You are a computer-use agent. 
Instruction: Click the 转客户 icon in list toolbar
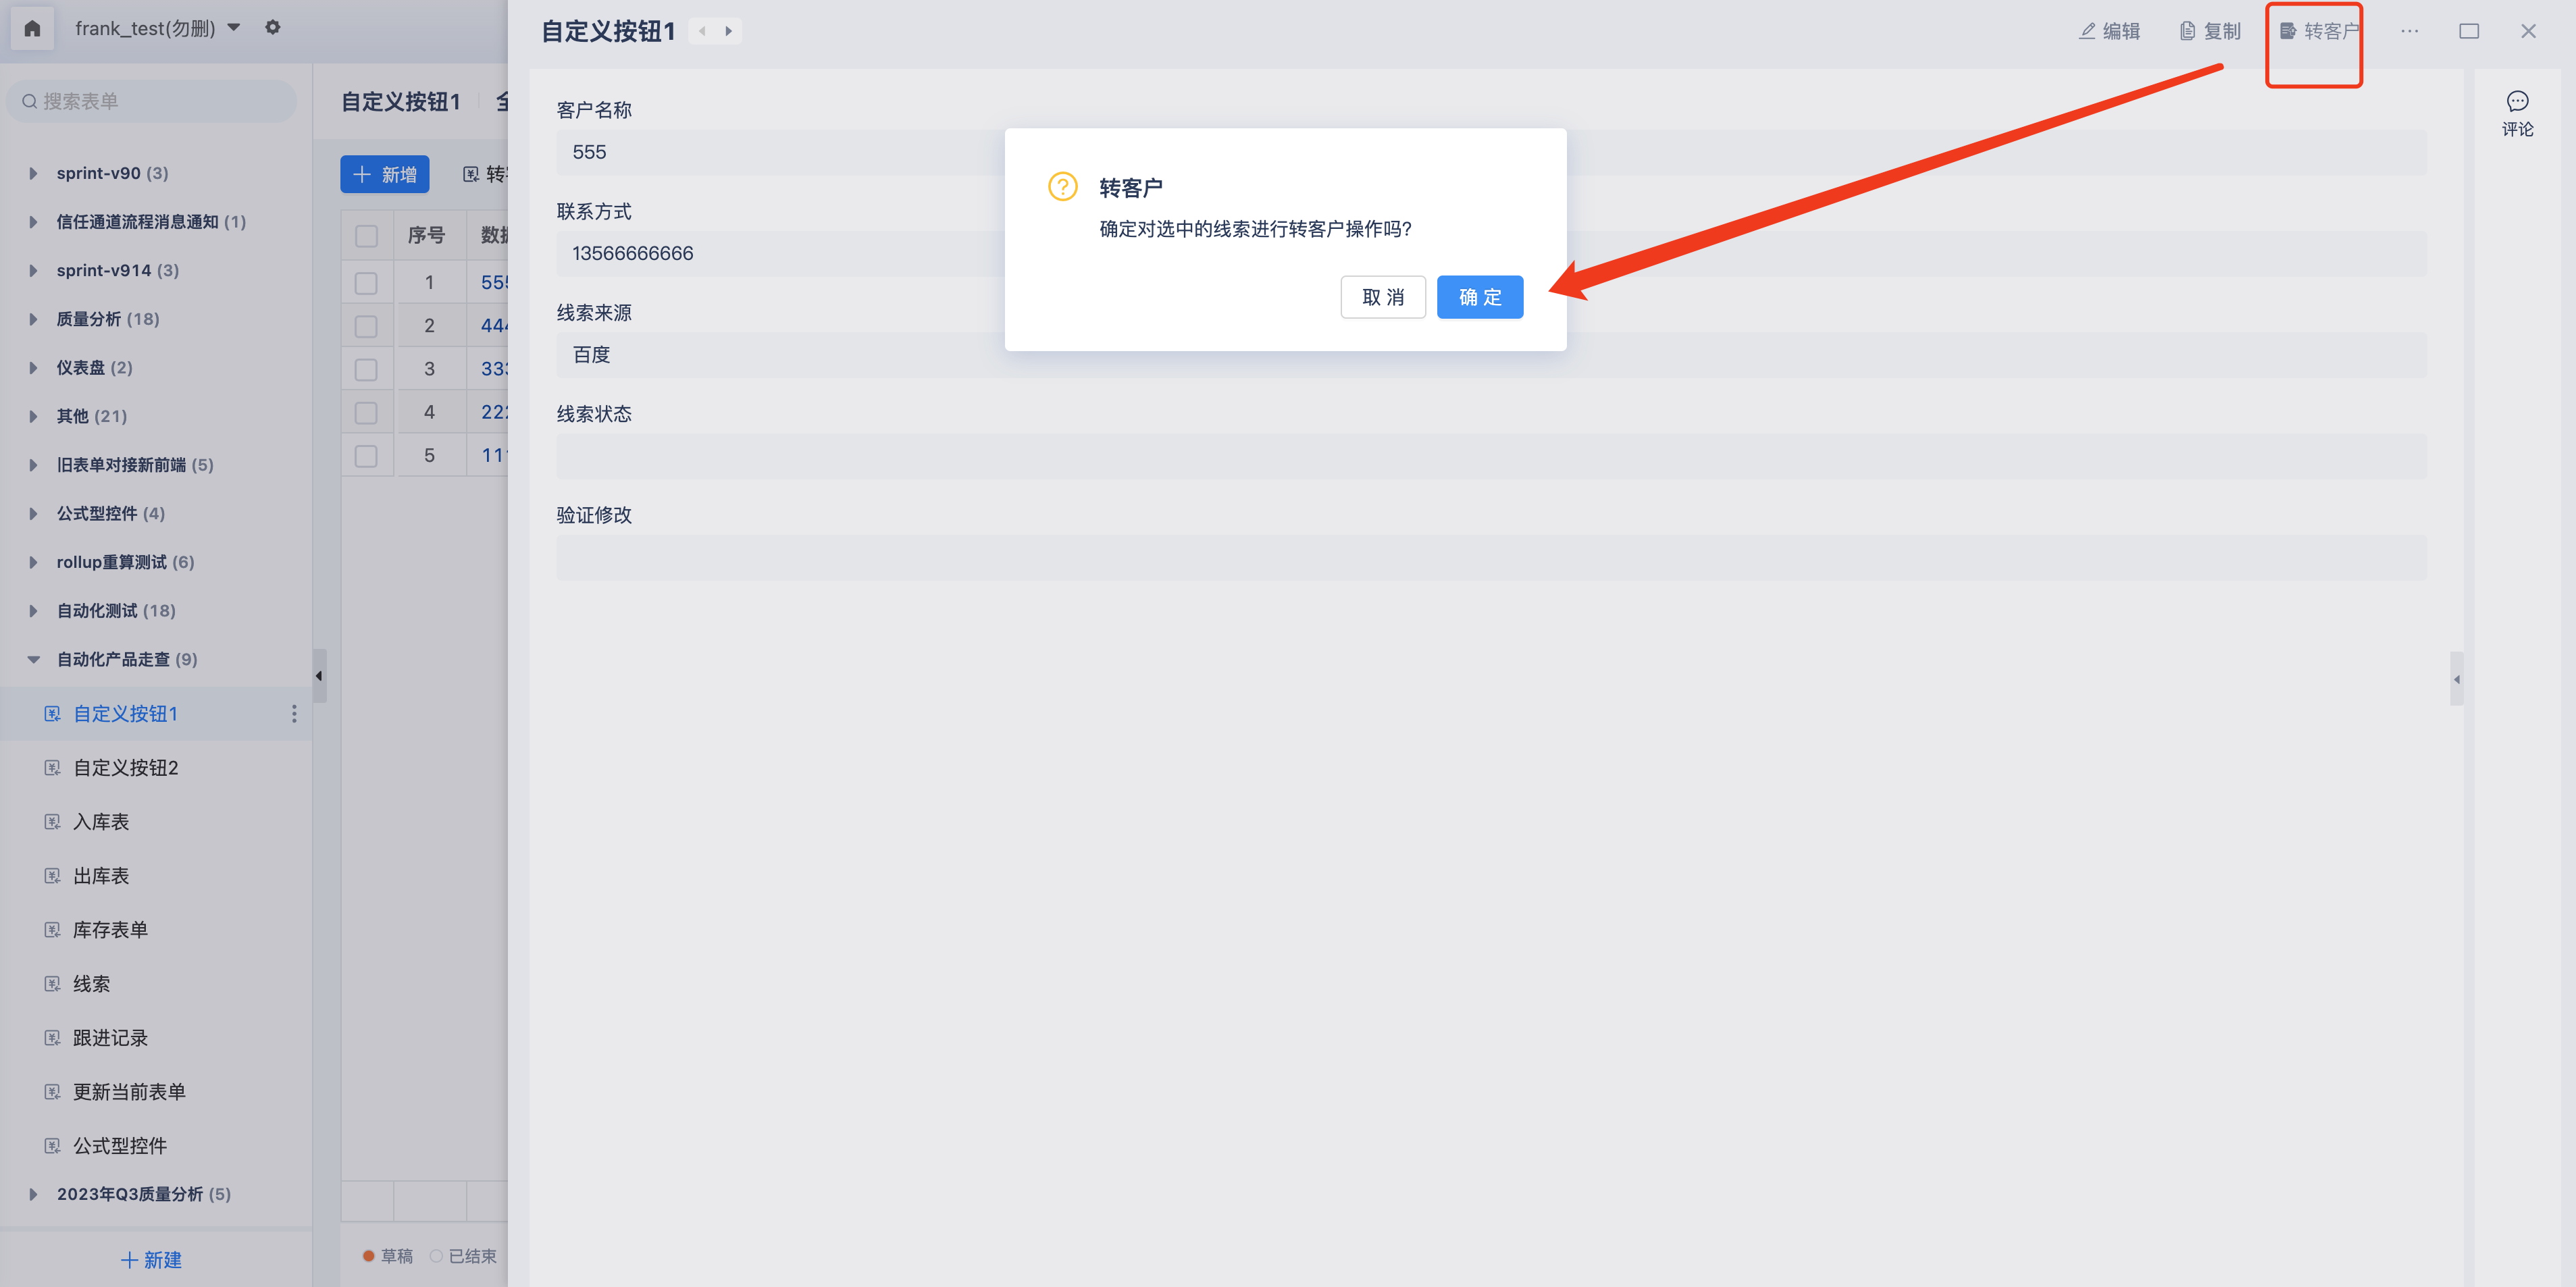coord(471,175)
